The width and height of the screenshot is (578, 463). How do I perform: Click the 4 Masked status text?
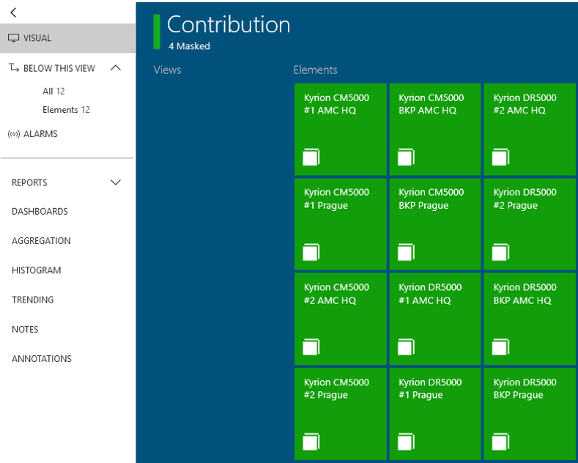pos(190,46)
